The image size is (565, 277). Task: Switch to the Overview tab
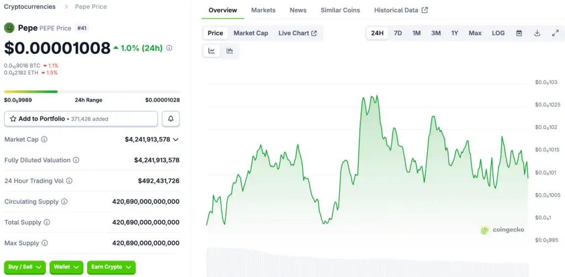(x=223, y=10)
